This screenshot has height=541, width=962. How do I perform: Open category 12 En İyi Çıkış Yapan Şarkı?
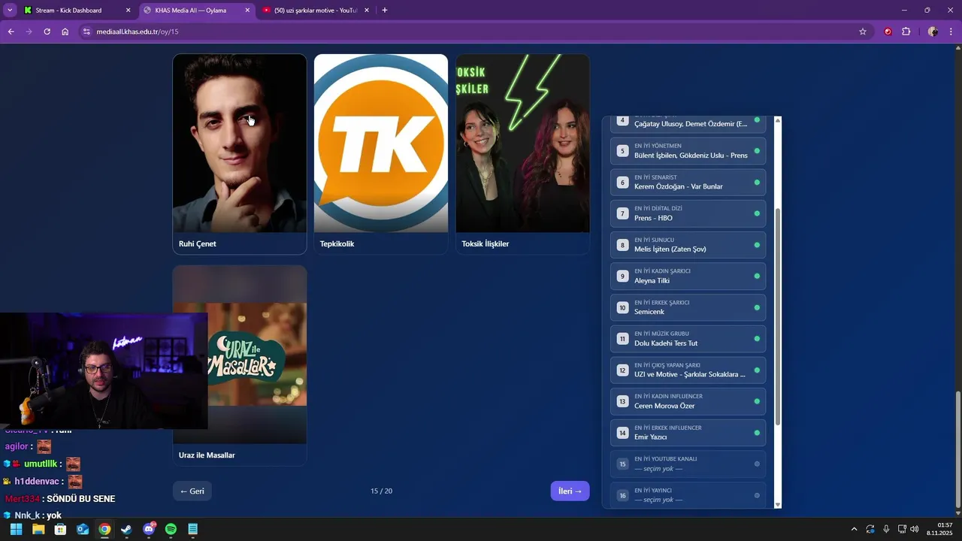point(688,370)
